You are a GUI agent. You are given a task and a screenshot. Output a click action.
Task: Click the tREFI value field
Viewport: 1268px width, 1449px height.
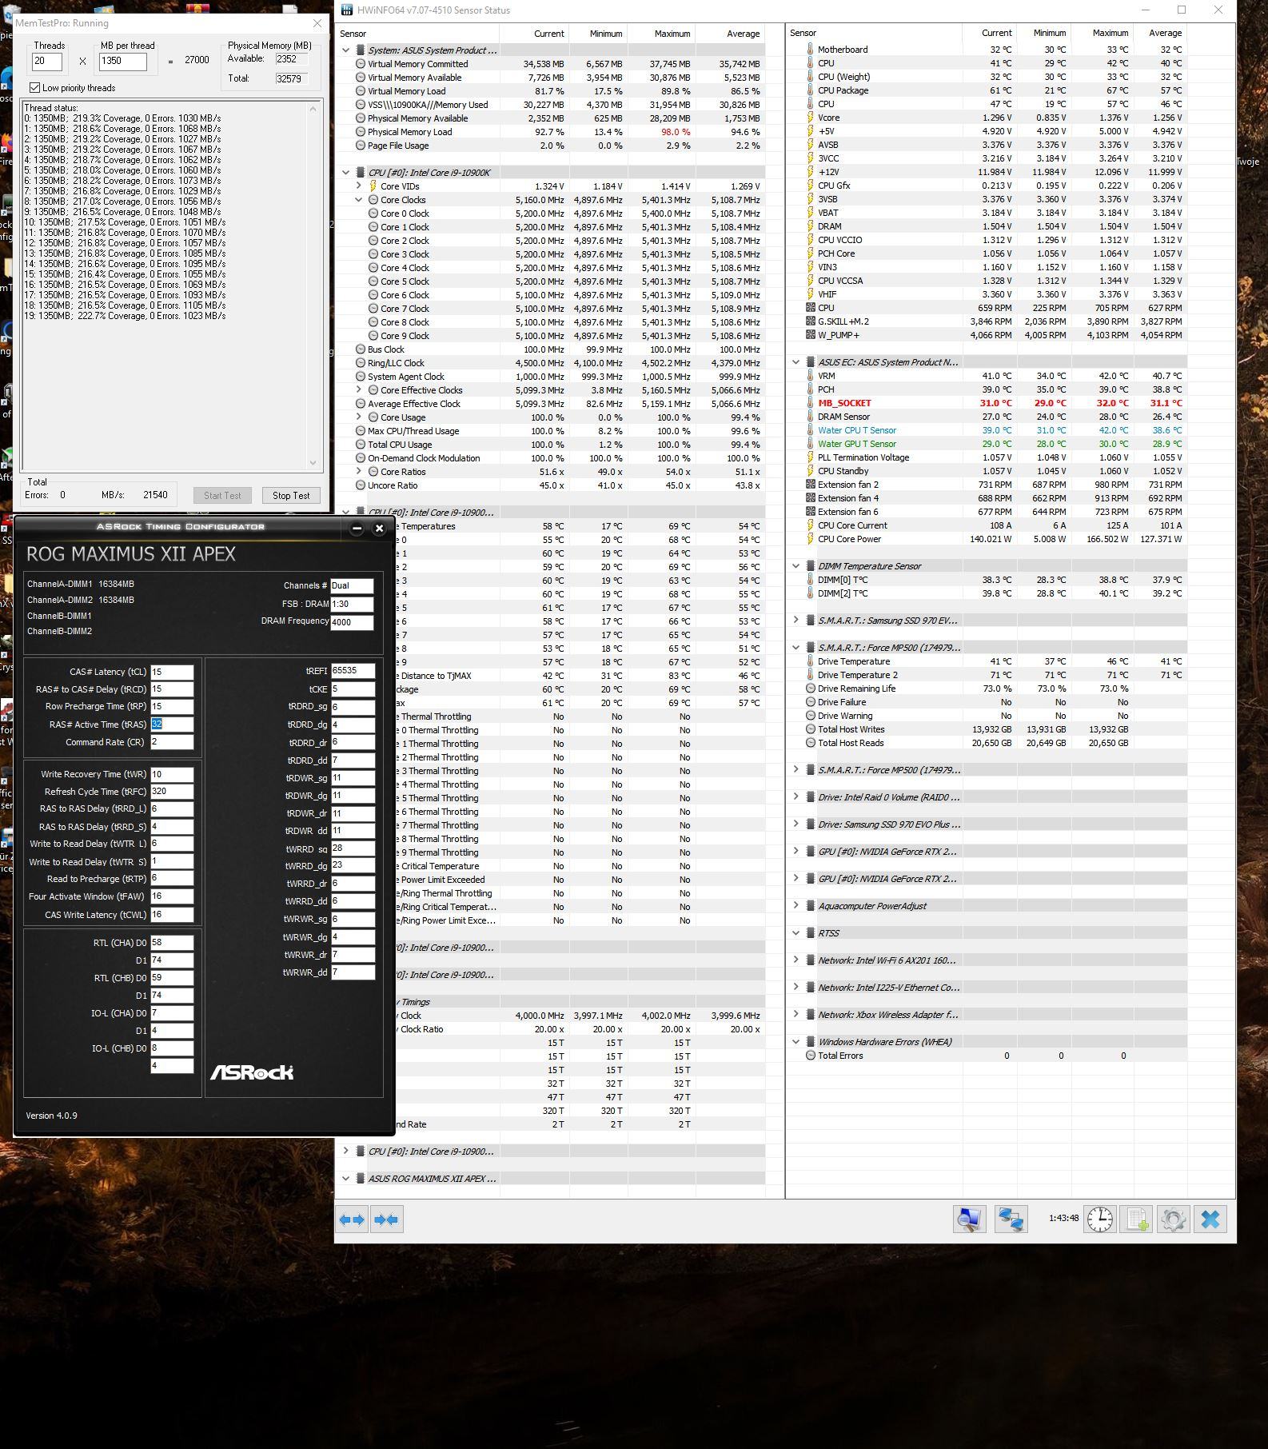tap(353, 671)
